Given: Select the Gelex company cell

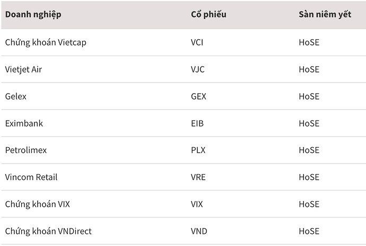Looking at the screenshot, I should click(x=16, y=96).
